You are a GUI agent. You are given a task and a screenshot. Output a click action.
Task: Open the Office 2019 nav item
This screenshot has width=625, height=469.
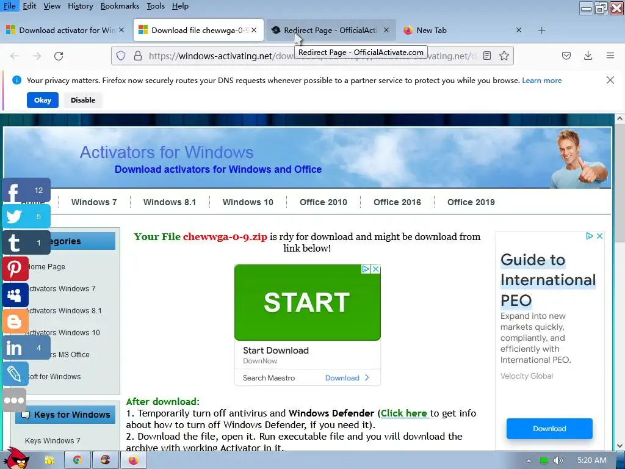tap(471, 202)
